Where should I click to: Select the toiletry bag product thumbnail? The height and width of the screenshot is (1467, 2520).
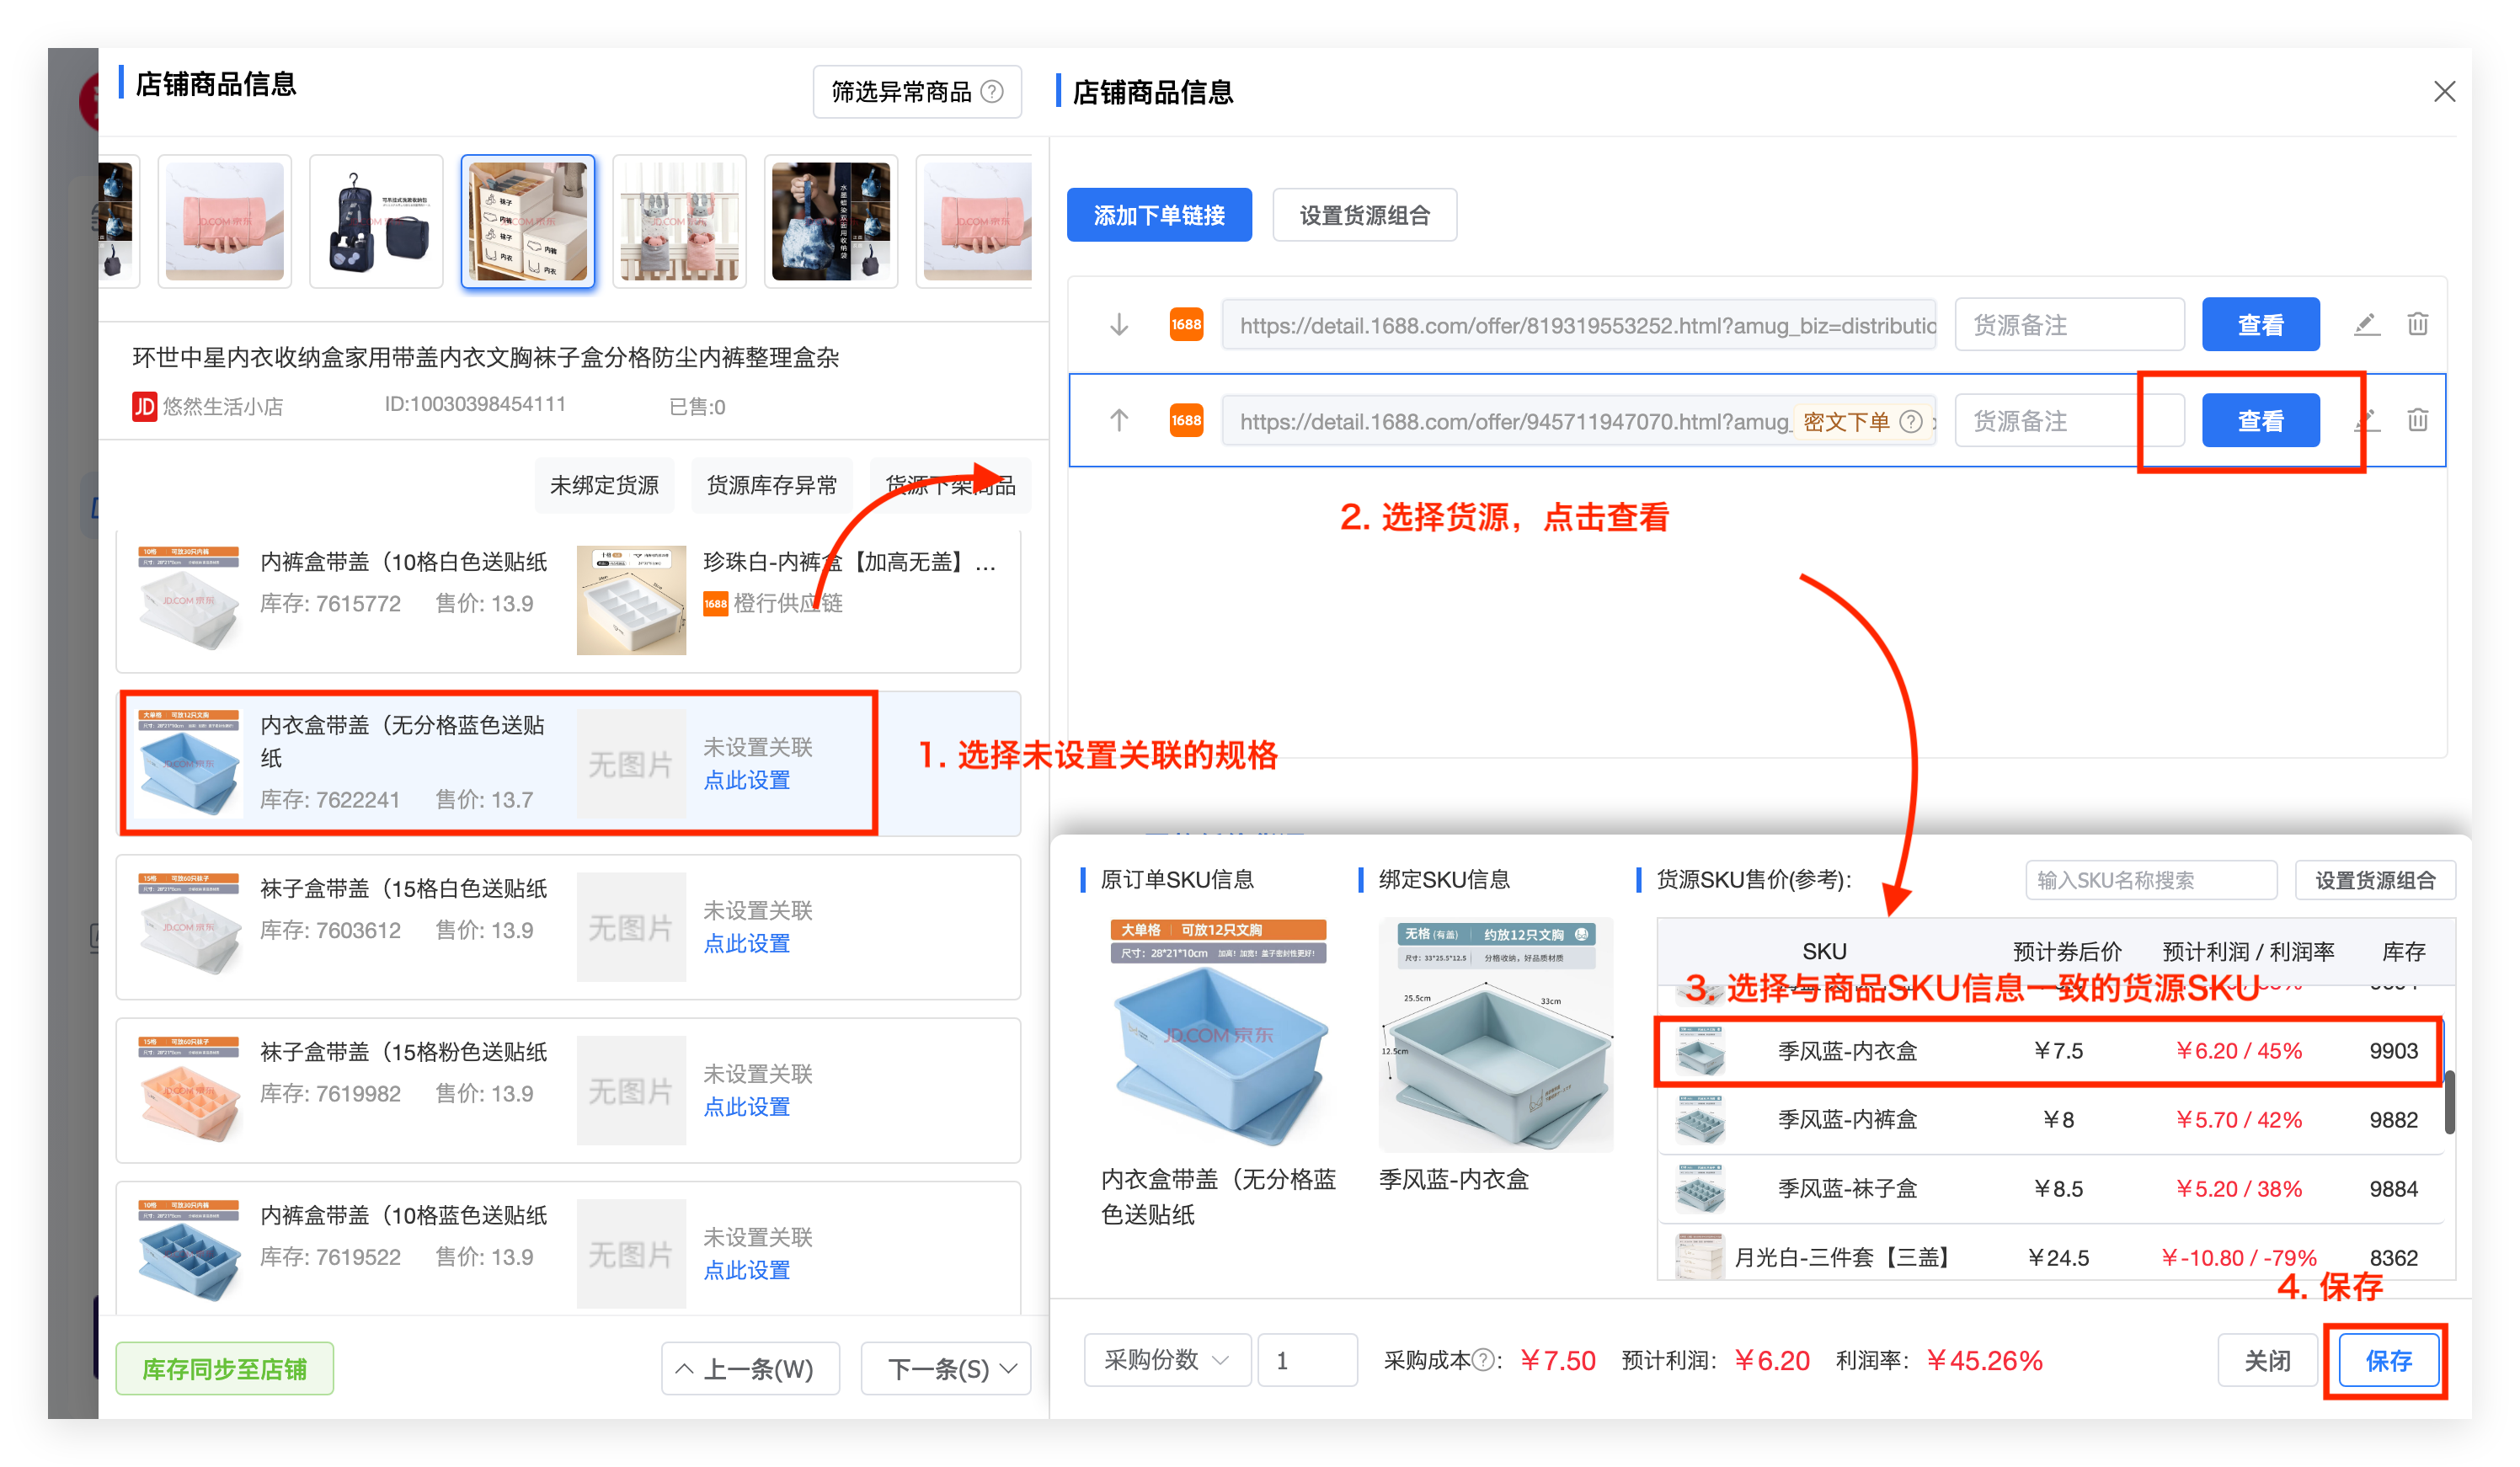pyautogui.click(x=376, y=221)
